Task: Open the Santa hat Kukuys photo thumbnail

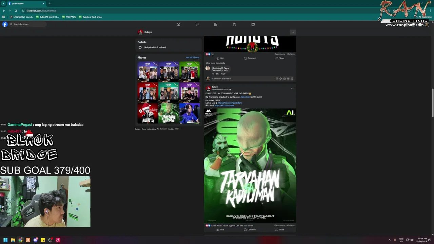Action: (x=147, y=113)
